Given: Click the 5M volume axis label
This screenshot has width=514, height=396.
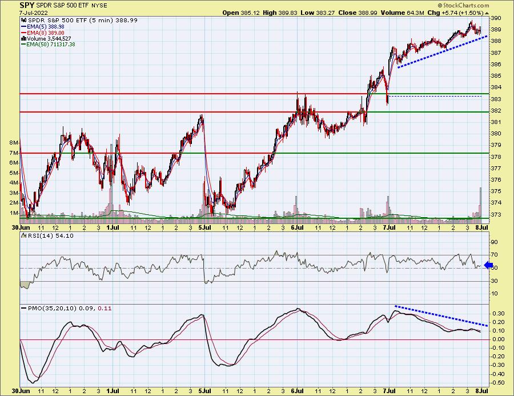Looking at the screenshot, I should click(x=14, y=173).
